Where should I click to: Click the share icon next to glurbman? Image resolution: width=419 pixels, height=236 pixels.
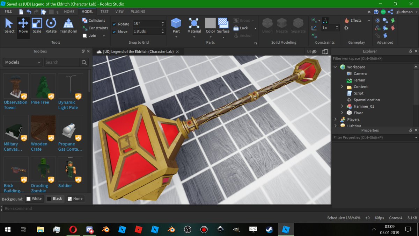(x=390, y=12)
